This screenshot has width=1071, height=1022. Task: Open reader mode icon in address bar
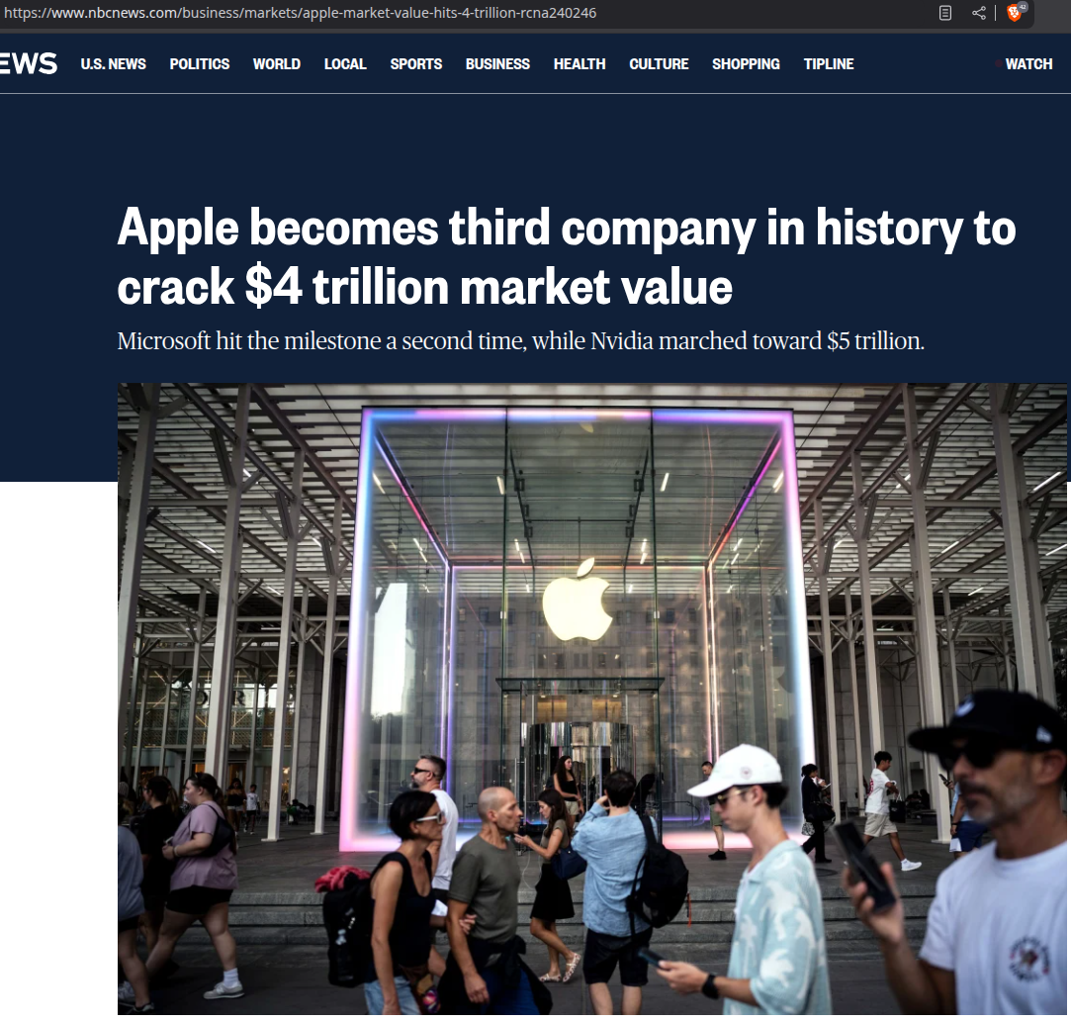(945, 13)
